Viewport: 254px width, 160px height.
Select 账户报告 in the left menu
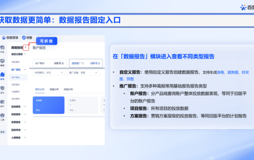(x=18, y=77)
